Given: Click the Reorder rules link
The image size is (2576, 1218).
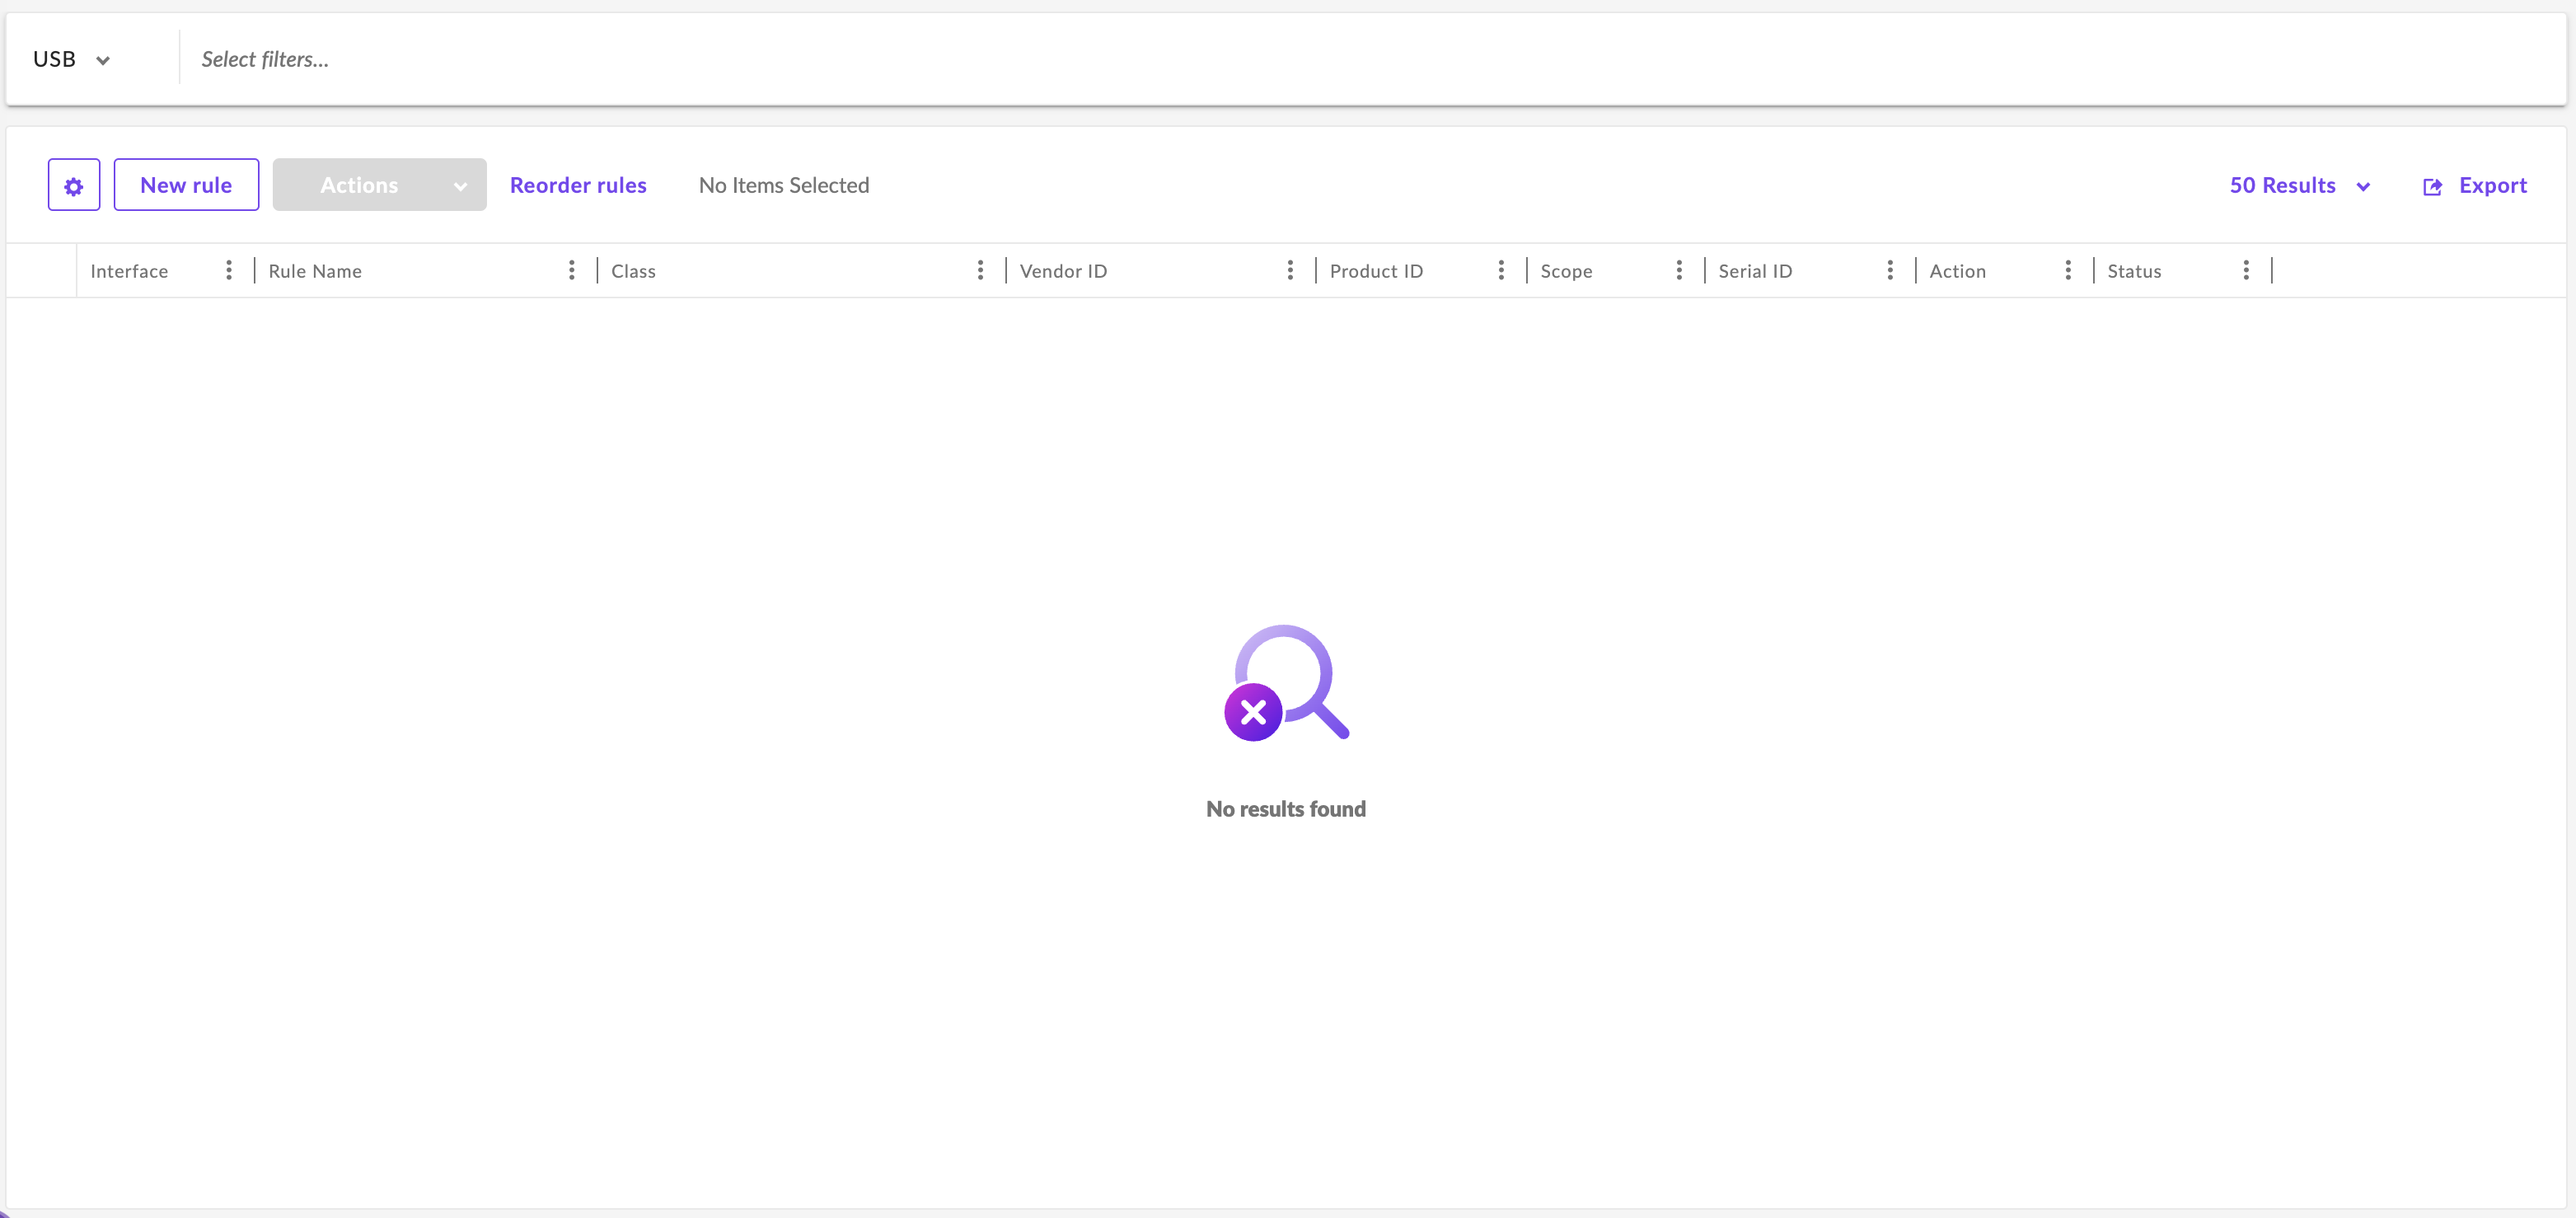Looking at the screenshot, I should click(x=578, y=185).
